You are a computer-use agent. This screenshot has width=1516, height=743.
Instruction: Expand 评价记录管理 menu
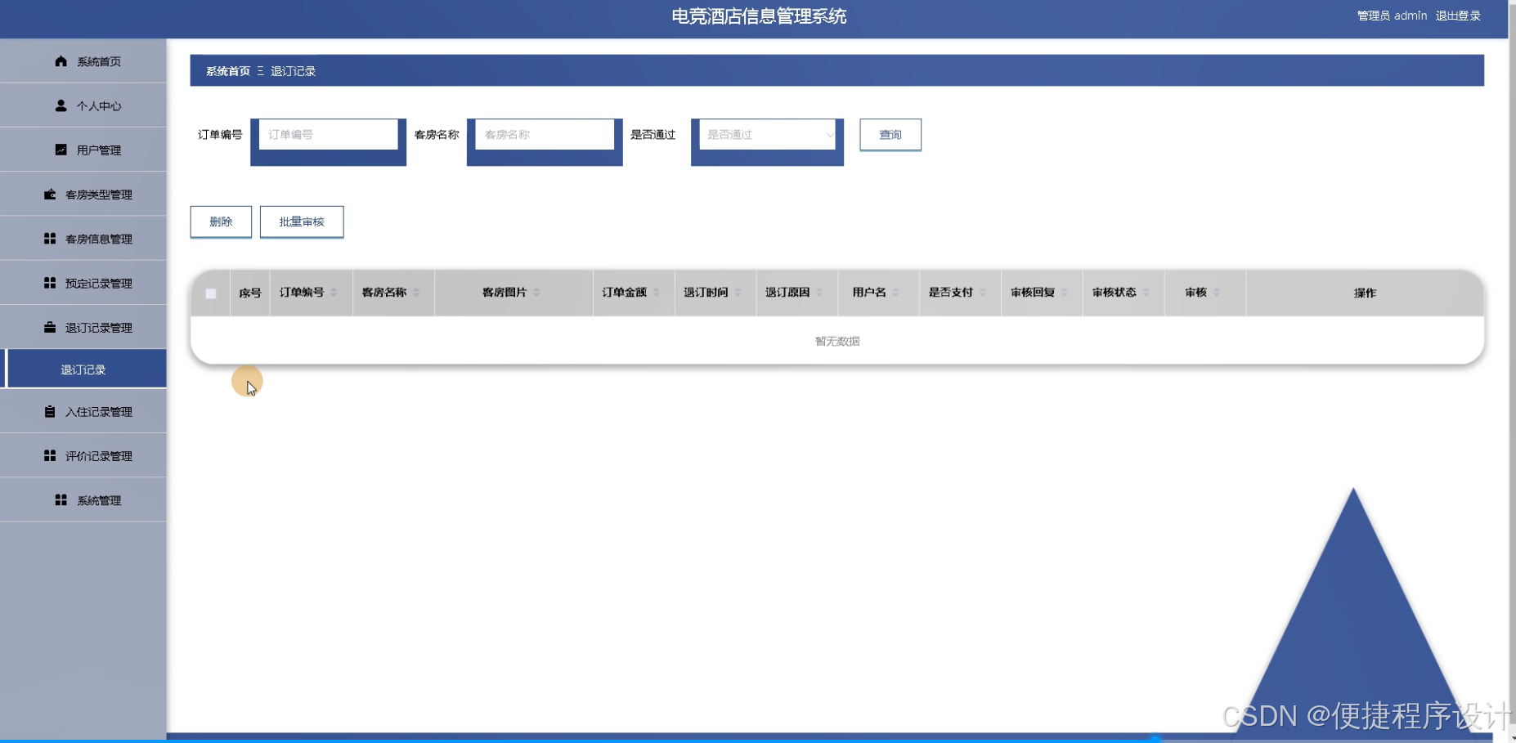83,455
